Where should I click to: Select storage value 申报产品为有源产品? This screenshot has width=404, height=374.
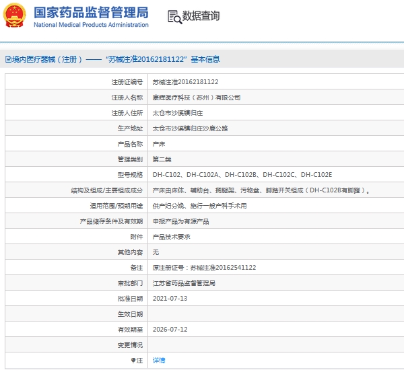(180, 221)
